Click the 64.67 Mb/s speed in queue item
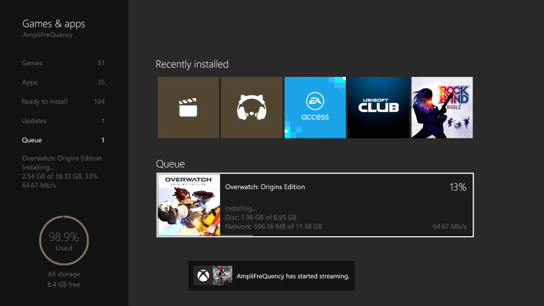Image resolution: width=544 pixels, height=306 pixels. click(x=450, y=227)
